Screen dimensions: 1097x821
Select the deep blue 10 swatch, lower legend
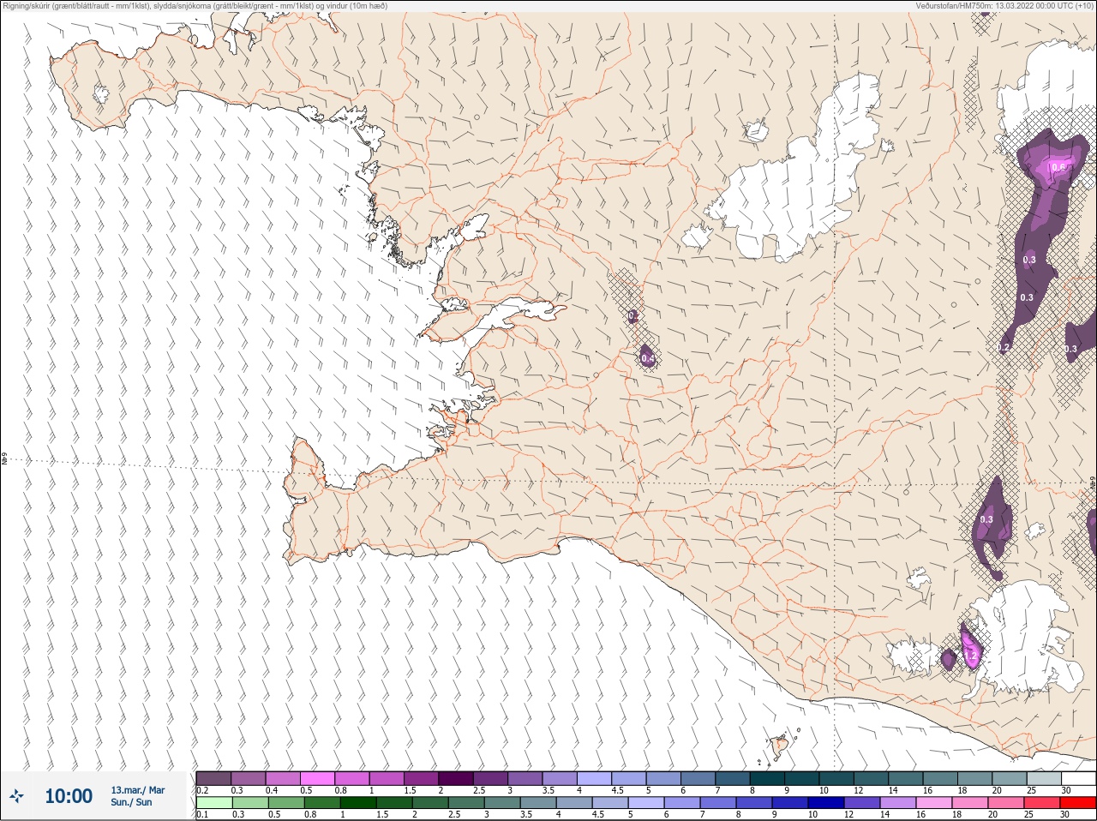point(827,803)
